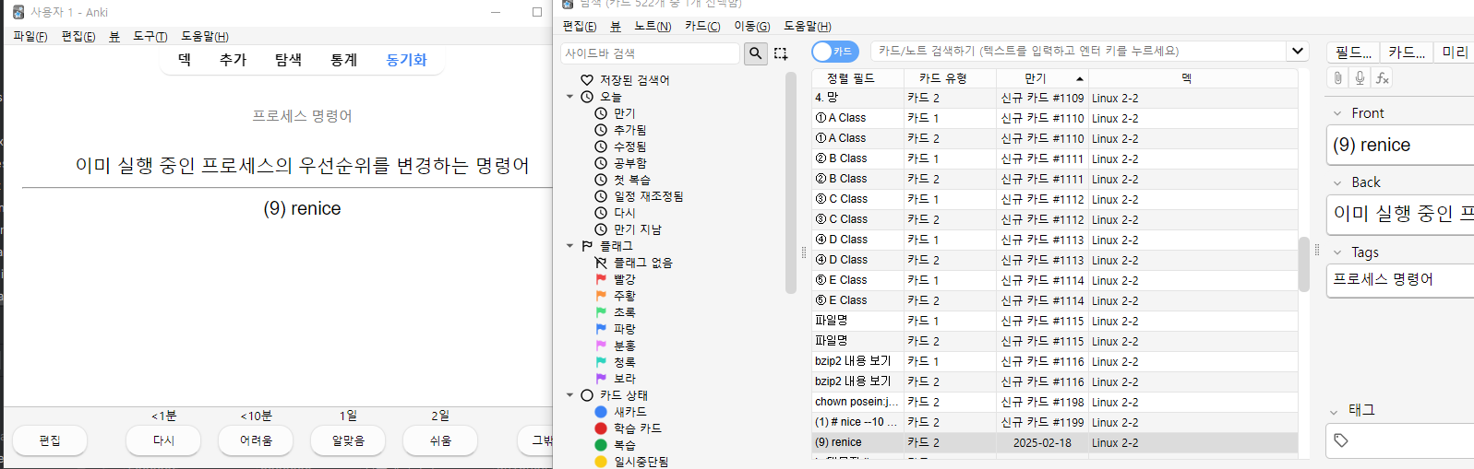Filter by new cards 새카드
This screenshot has width=1474, height=469.
pyautogui.click(x=621, y=412)
